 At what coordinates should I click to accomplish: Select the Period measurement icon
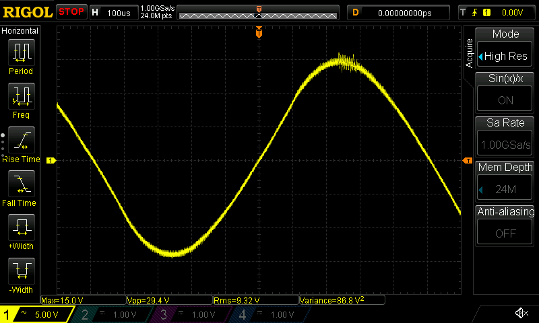21,52
